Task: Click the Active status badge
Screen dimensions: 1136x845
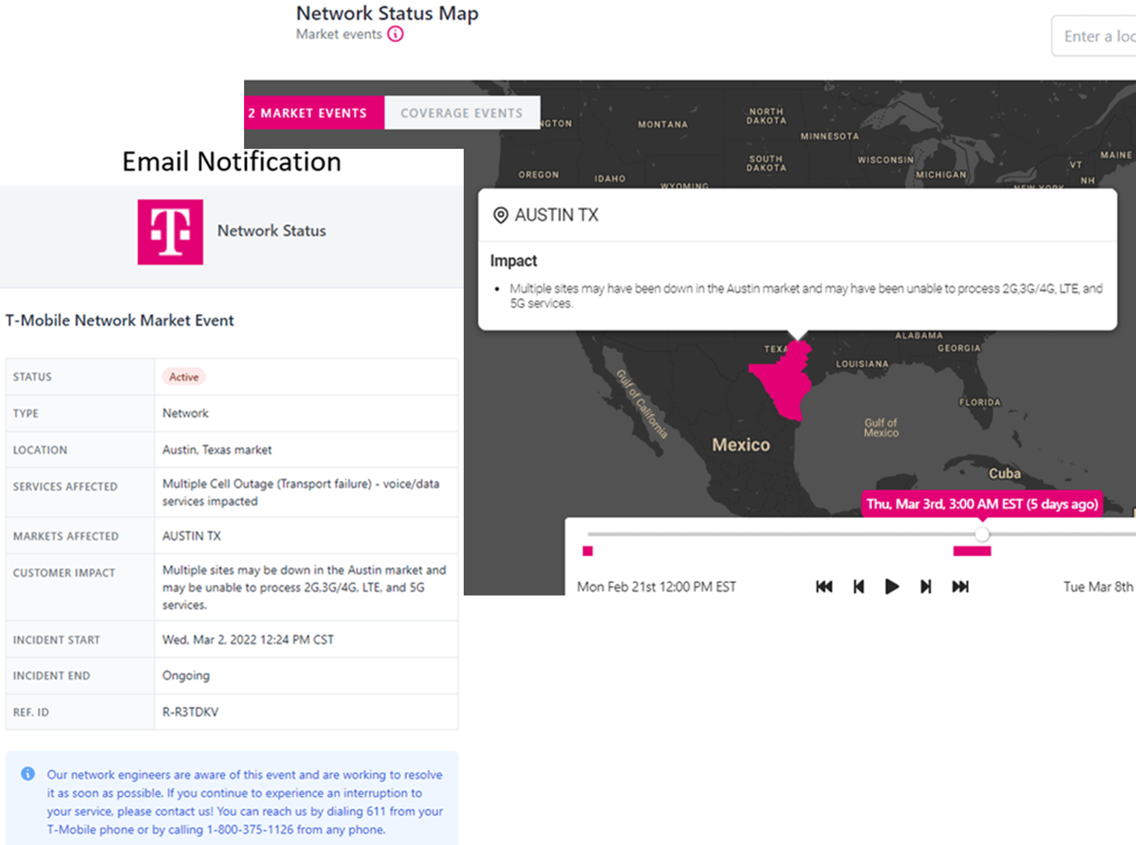Action: point(184,377)
